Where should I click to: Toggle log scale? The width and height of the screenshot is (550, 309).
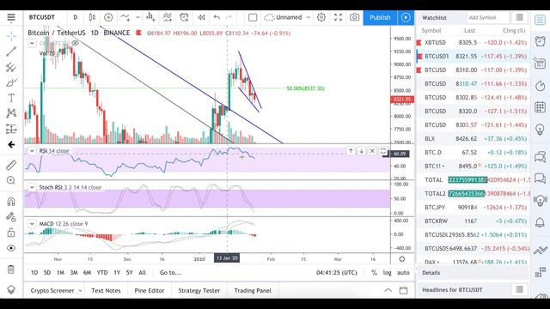[x=387, y=273]
